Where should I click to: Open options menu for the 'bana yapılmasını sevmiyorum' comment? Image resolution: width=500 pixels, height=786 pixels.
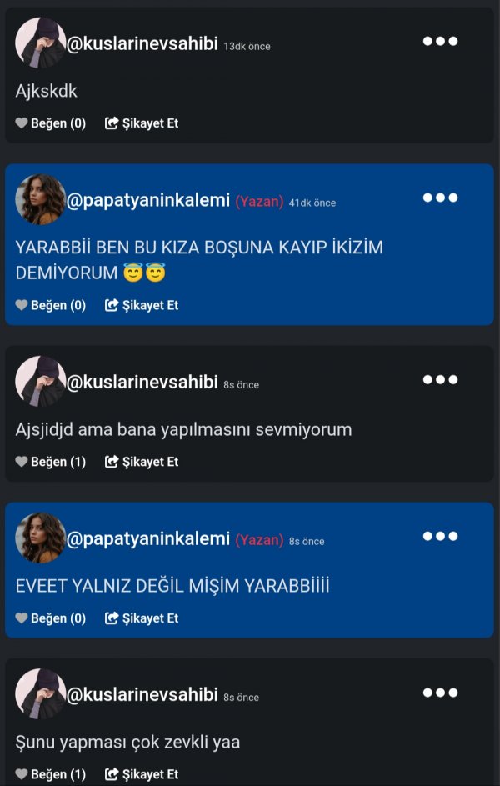click(x=440, y=379)
